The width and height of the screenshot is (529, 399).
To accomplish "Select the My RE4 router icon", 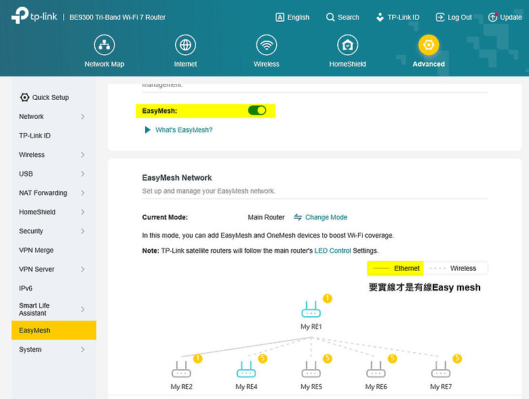I will click(x=246, y=369).
